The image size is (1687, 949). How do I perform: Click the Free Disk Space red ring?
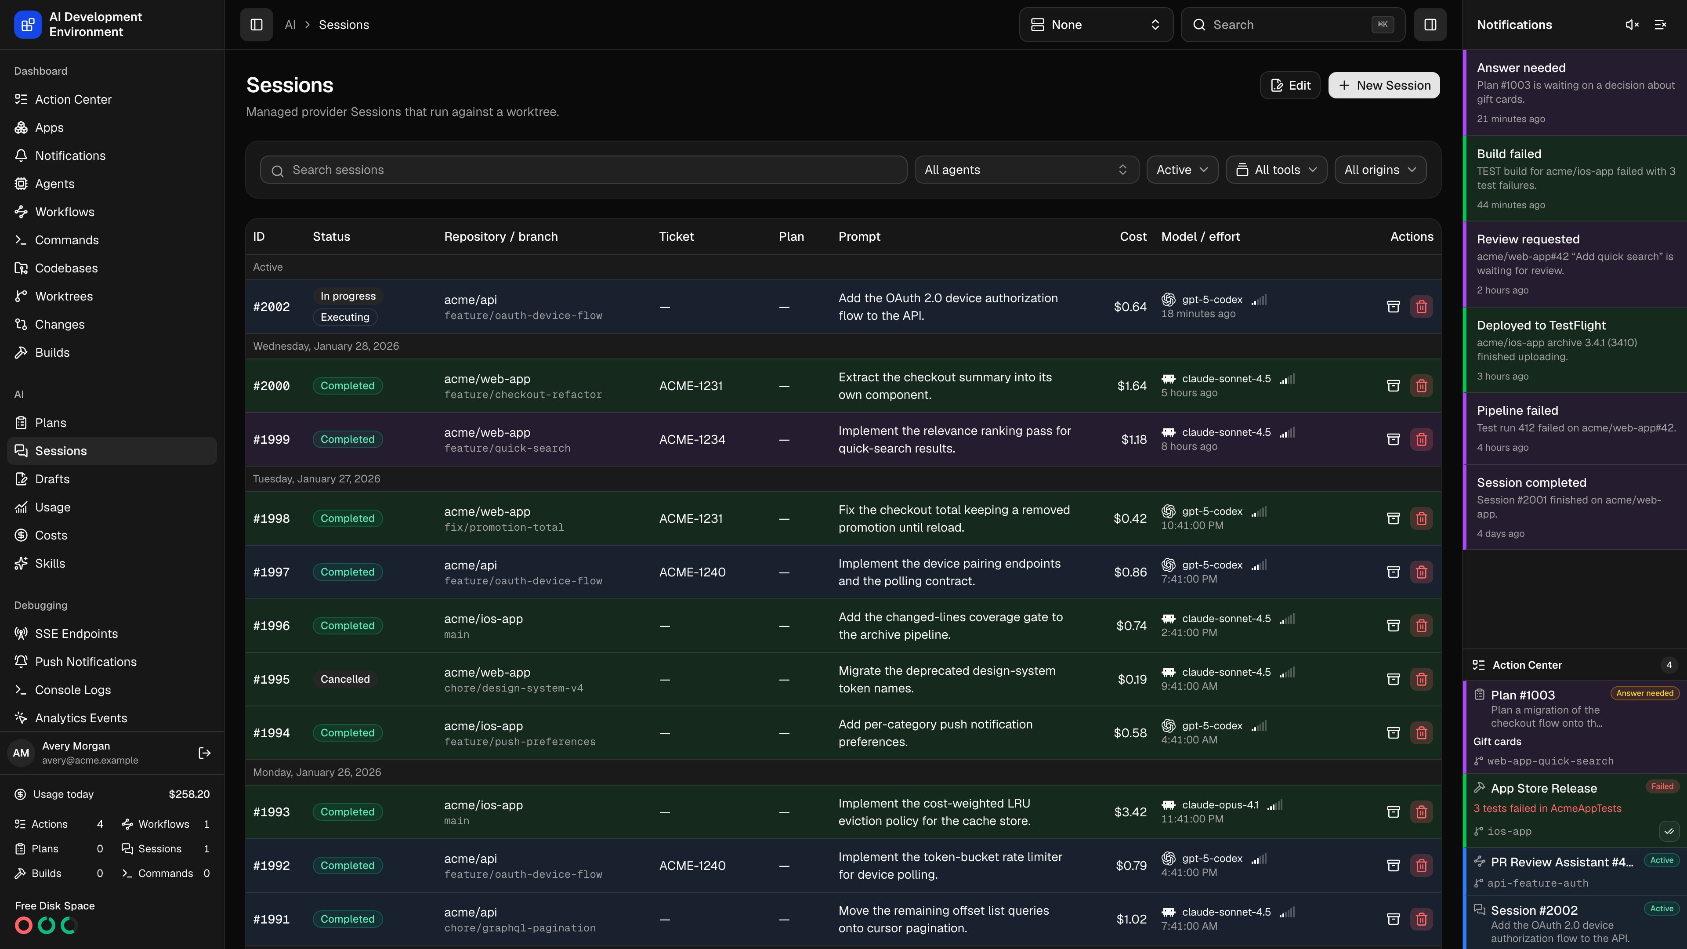pos(24,925)
